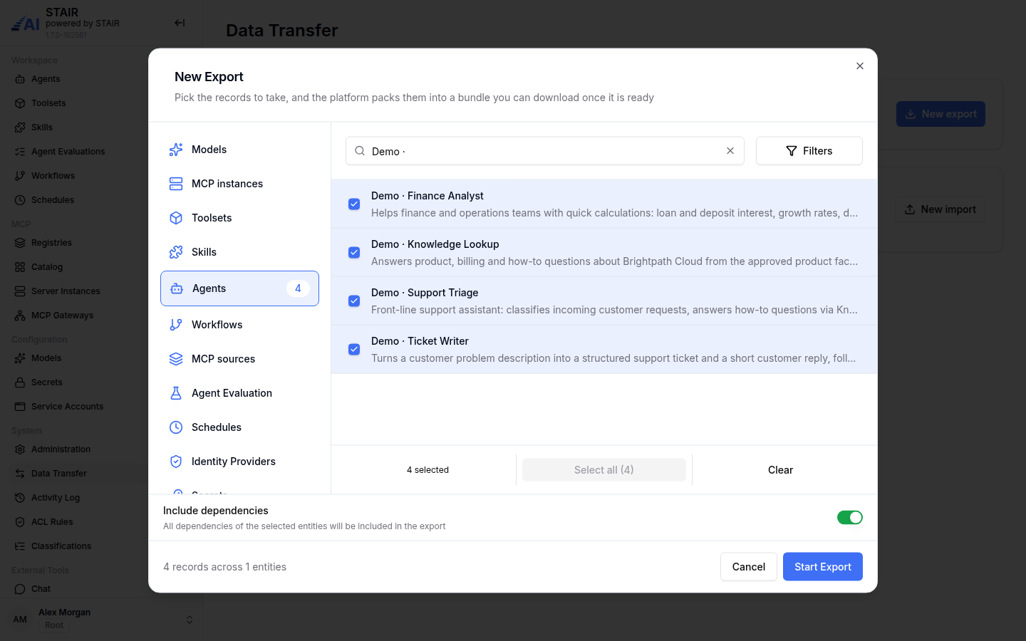Select the Toolsets entity category

[x=239, y=218]
